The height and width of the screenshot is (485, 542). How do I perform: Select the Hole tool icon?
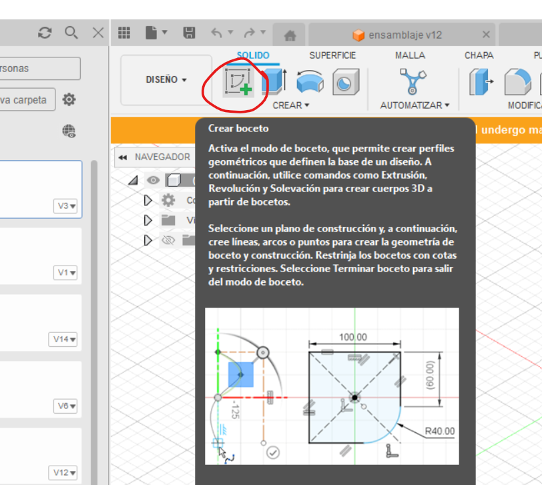tap(346, 81)
